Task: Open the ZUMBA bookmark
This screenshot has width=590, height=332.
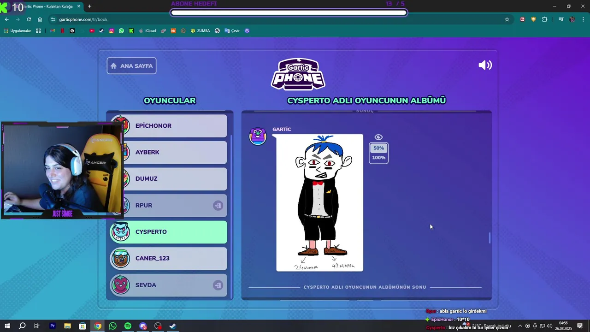Action: click(200, 31)
